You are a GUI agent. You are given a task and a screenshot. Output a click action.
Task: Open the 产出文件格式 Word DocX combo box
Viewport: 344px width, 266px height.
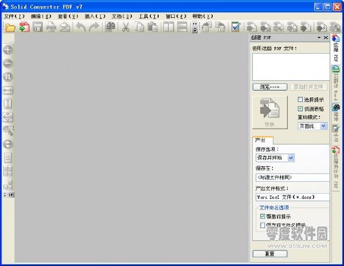[292, 197]
